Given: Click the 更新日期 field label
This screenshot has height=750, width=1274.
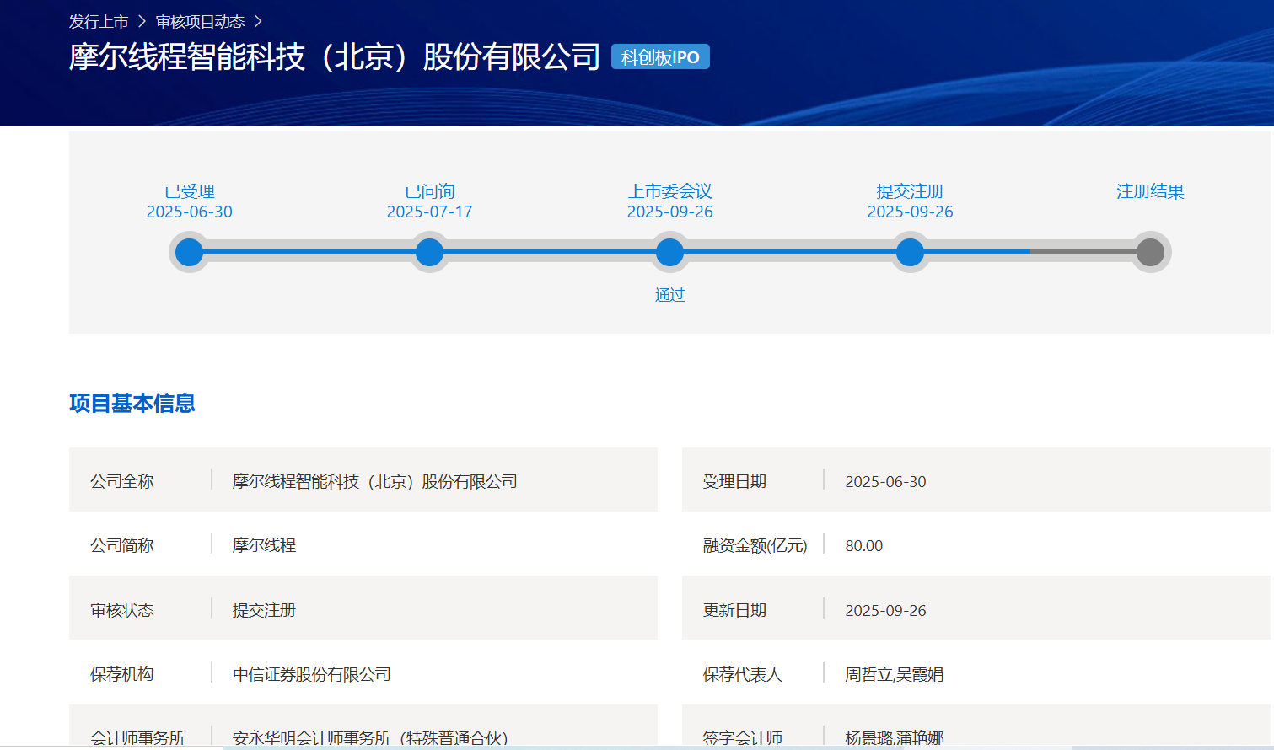Looking at the screenshot, I should tap(735, 610).
